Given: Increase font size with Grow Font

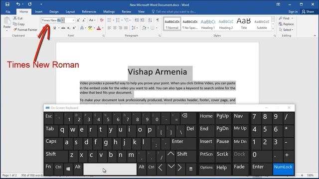Looking at the screenshot, I should pos(78,20).
